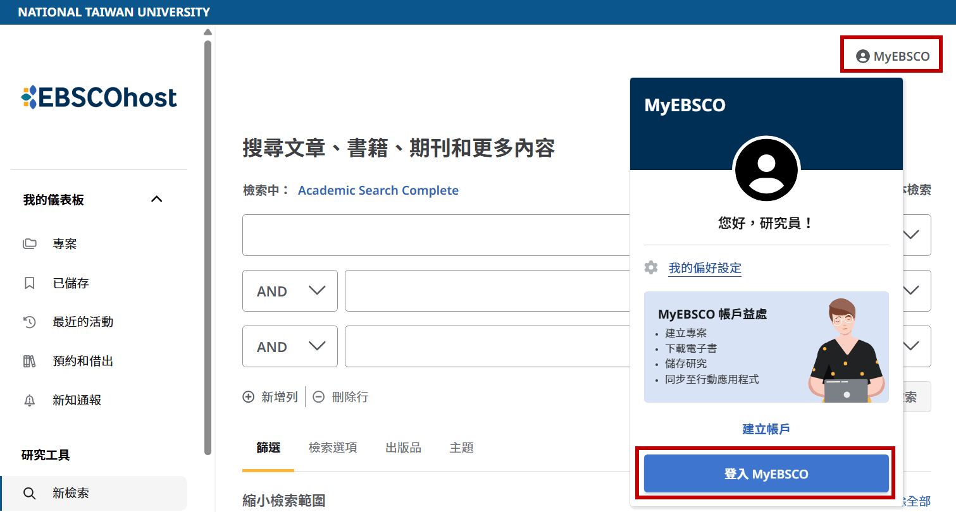The image size is (956, 512).
Task: Open the MyEBSCO account menu at top right
Action: [892, 56]
